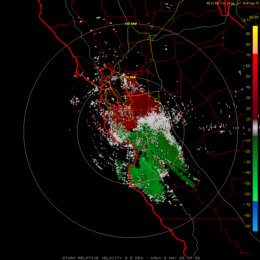Select the 30 value on the velocity scale
This screenshot has height=260, width=260.
(x=248, y=98)
